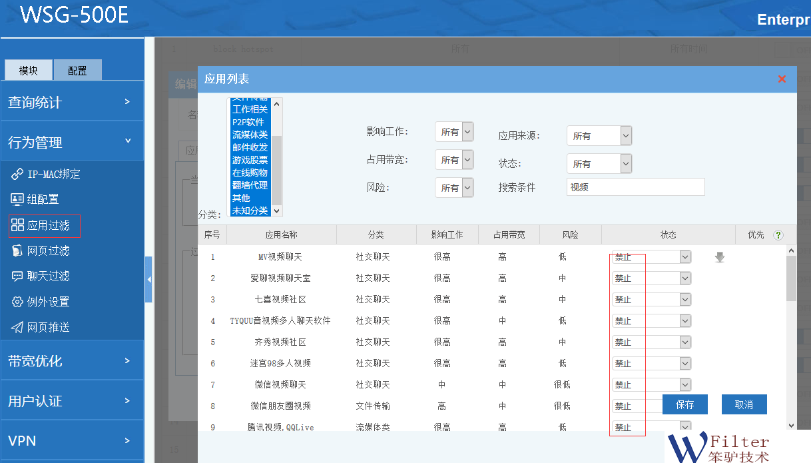Open 应用过滤 via its grid icon
Screen dimensions: 811x463
click(x=17, y=225)
